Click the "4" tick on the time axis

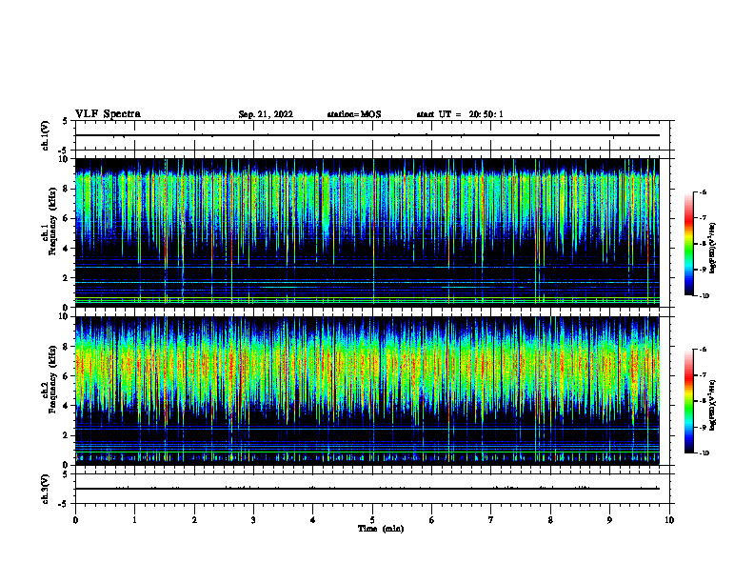(313, 520)
